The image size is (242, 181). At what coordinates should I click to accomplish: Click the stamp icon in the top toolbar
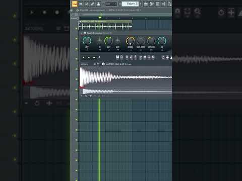coord(98,4)
